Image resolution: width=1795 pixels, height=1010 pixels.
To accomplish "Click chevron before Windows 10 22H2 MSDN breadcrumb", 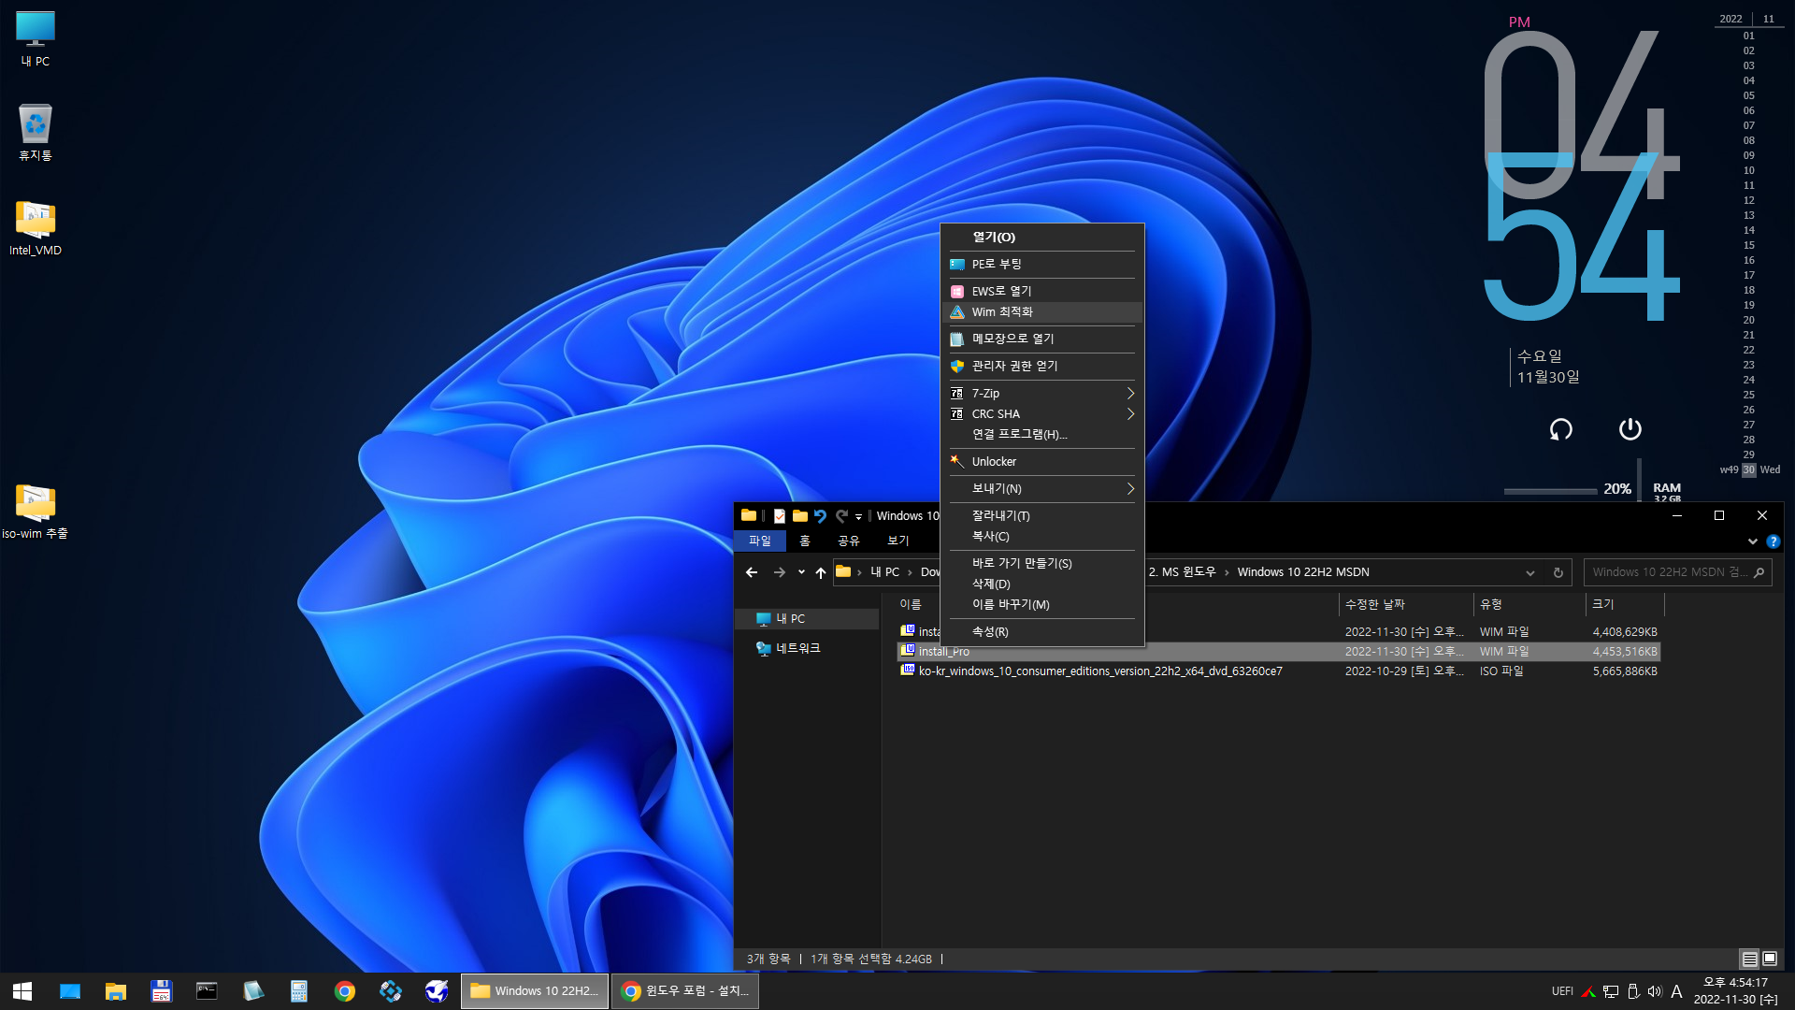I will 1227,572.
